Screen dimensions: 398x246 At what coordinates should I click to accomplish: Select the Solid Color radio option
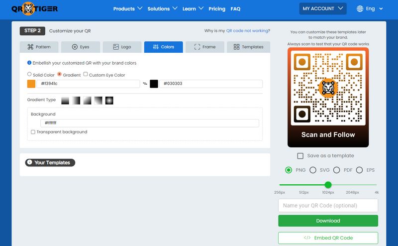29,74
